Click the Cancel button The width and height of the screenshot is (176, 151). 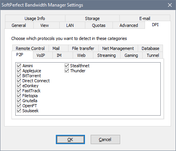pos(105,139)
